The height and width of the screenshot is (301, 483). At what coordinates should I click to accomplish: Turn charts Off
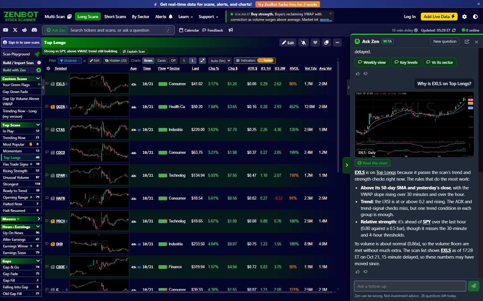(x=173, y=61)
